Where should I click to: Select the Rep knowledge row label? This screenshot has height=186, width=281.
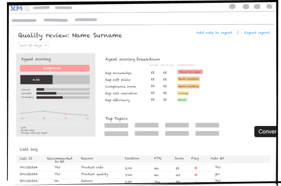point(118,73)
